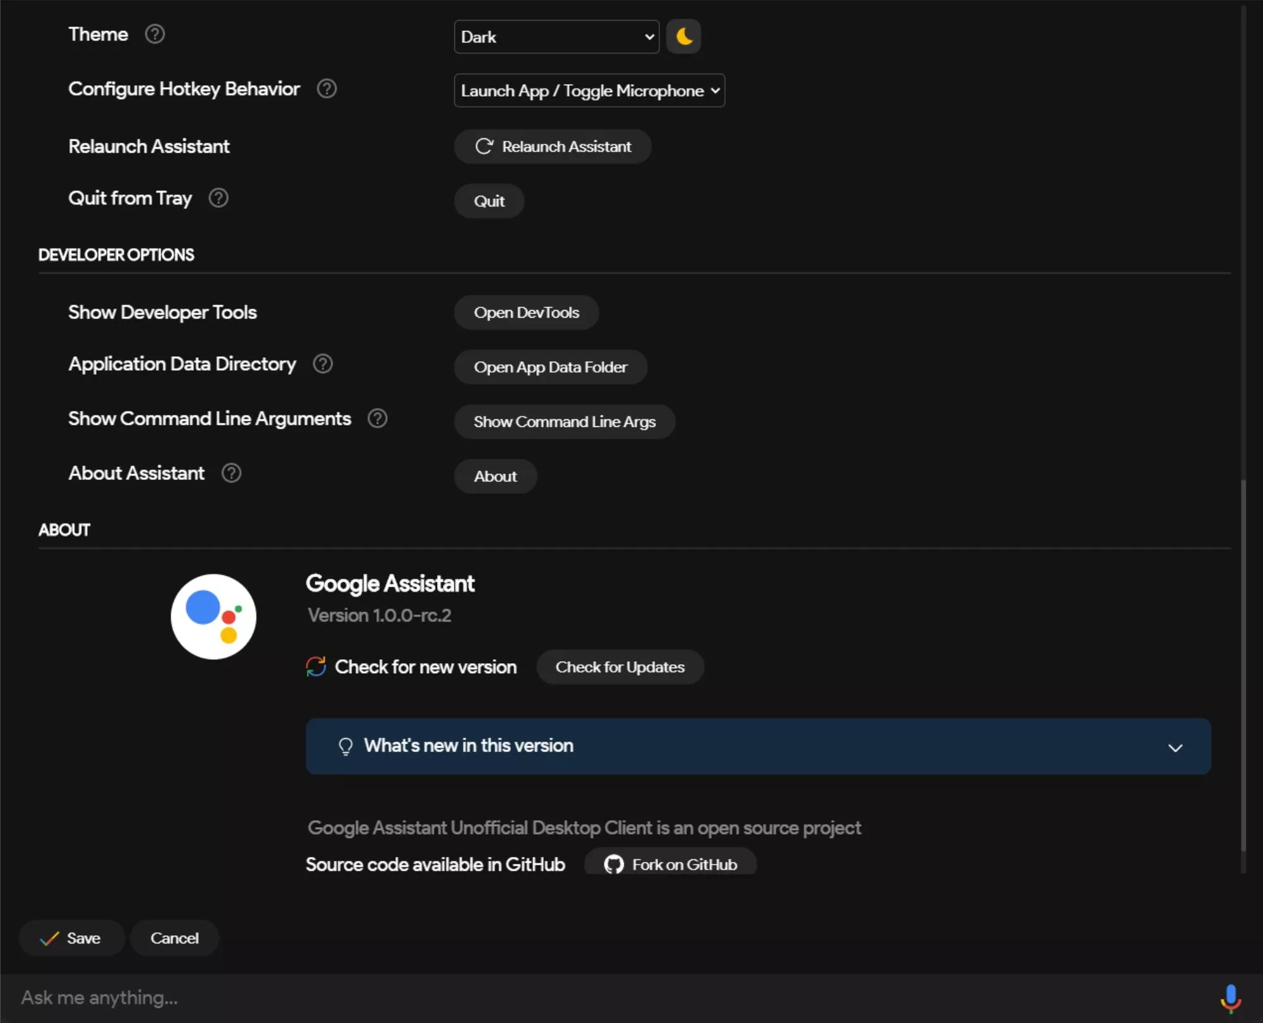Click the settings vertical scrollbar
The width and height of the screenshot is (1263, 1023).
1243,666
